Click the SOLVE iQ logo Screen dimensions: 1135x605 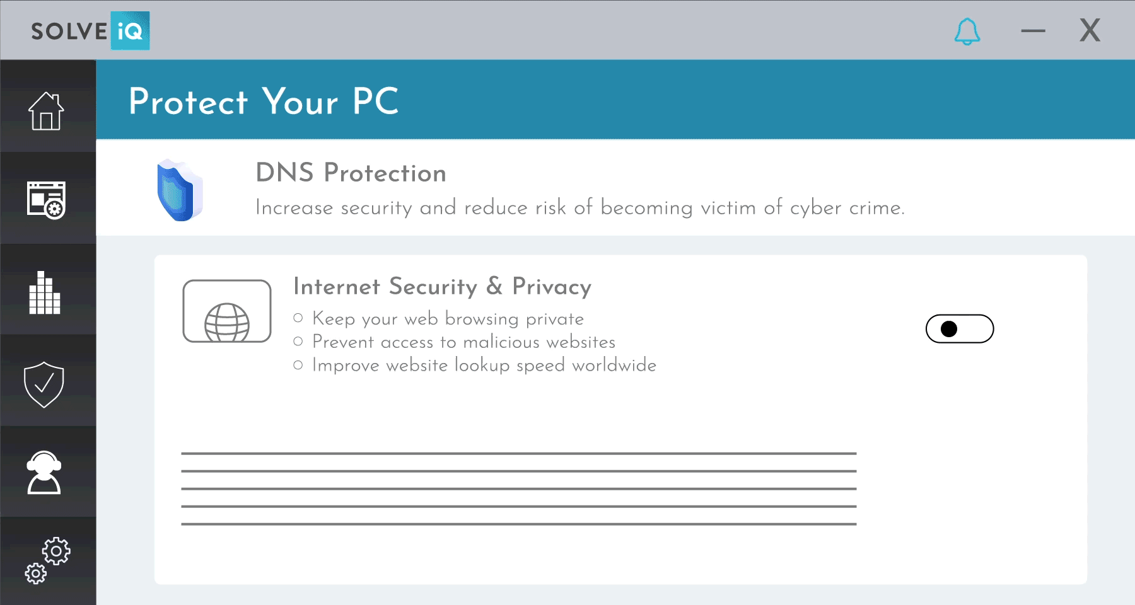tap(90, 30)
